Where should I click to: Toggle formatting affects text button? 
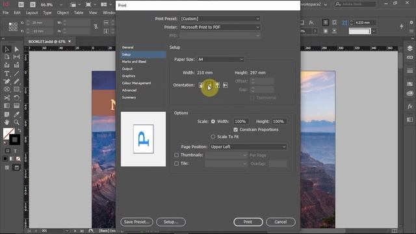pos(15,151)
